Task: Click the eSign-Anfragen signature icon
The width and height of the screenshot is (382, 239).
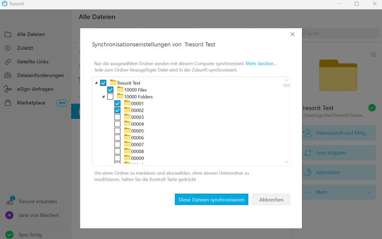Action: [x=8, y=89]
